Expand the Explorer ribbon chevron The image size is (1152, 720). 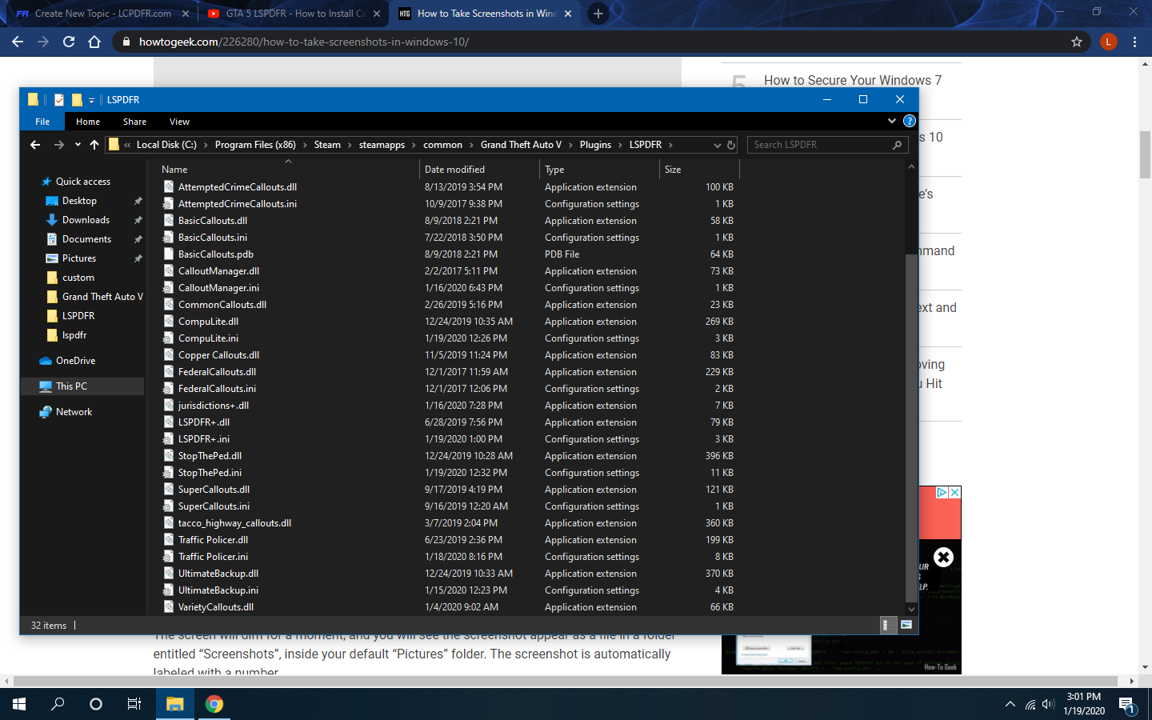(892, 121)
